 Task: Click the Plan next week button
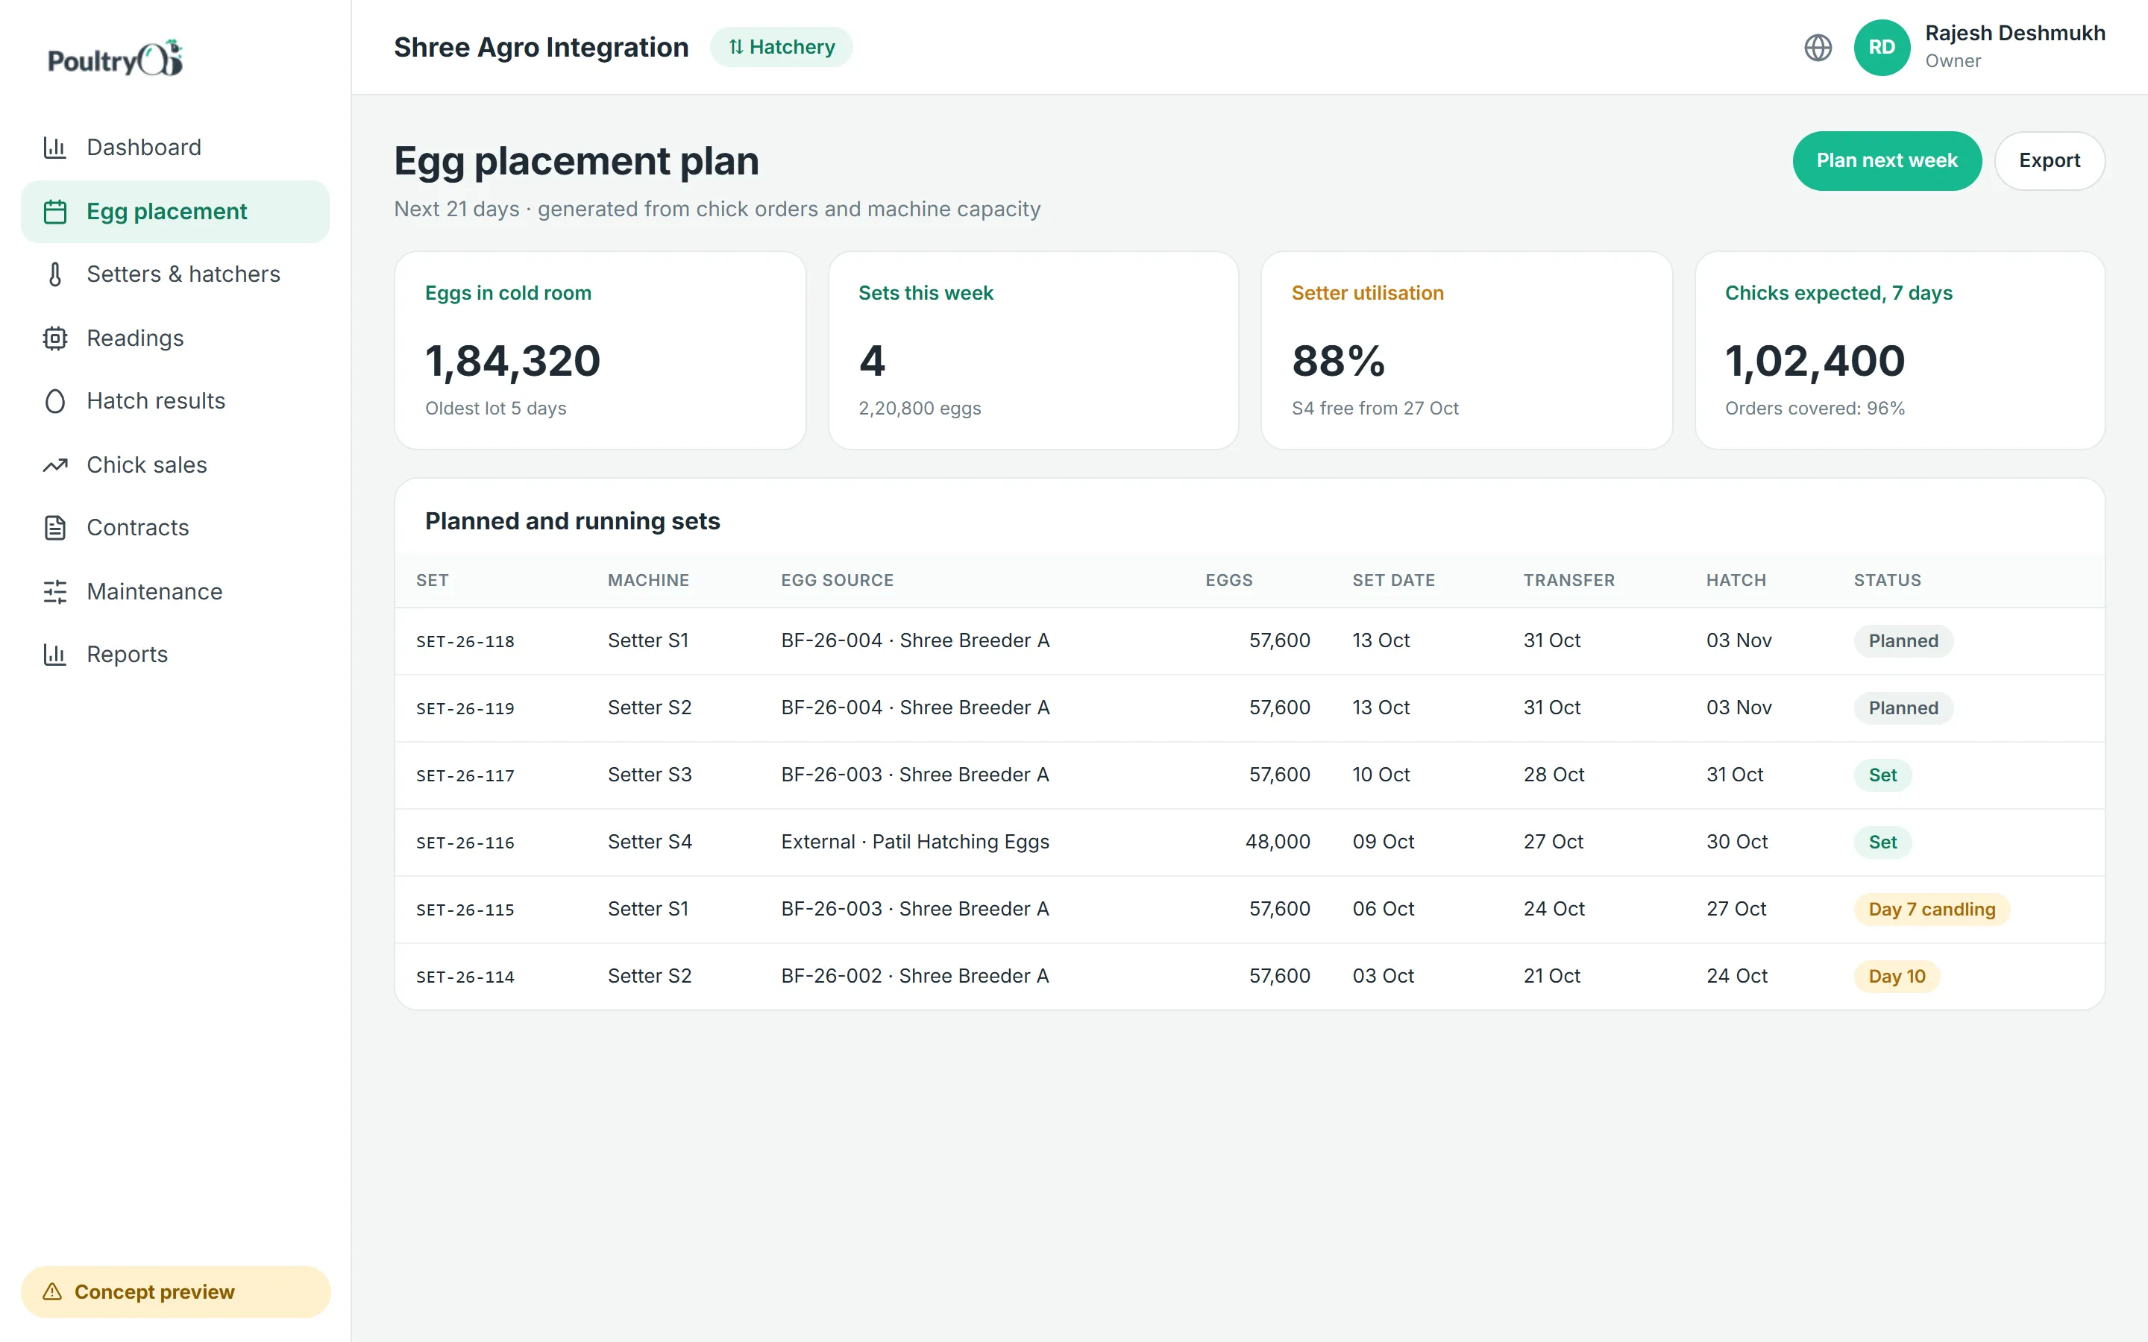(1887, 160)
